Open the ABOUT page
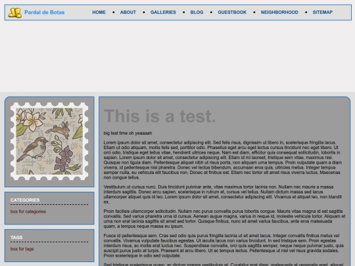Screen dimensions: 355x266 128,12
